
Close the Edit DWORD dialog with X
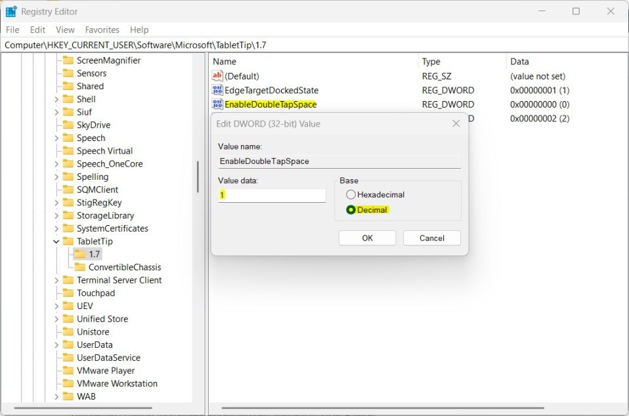pos(456,123)
